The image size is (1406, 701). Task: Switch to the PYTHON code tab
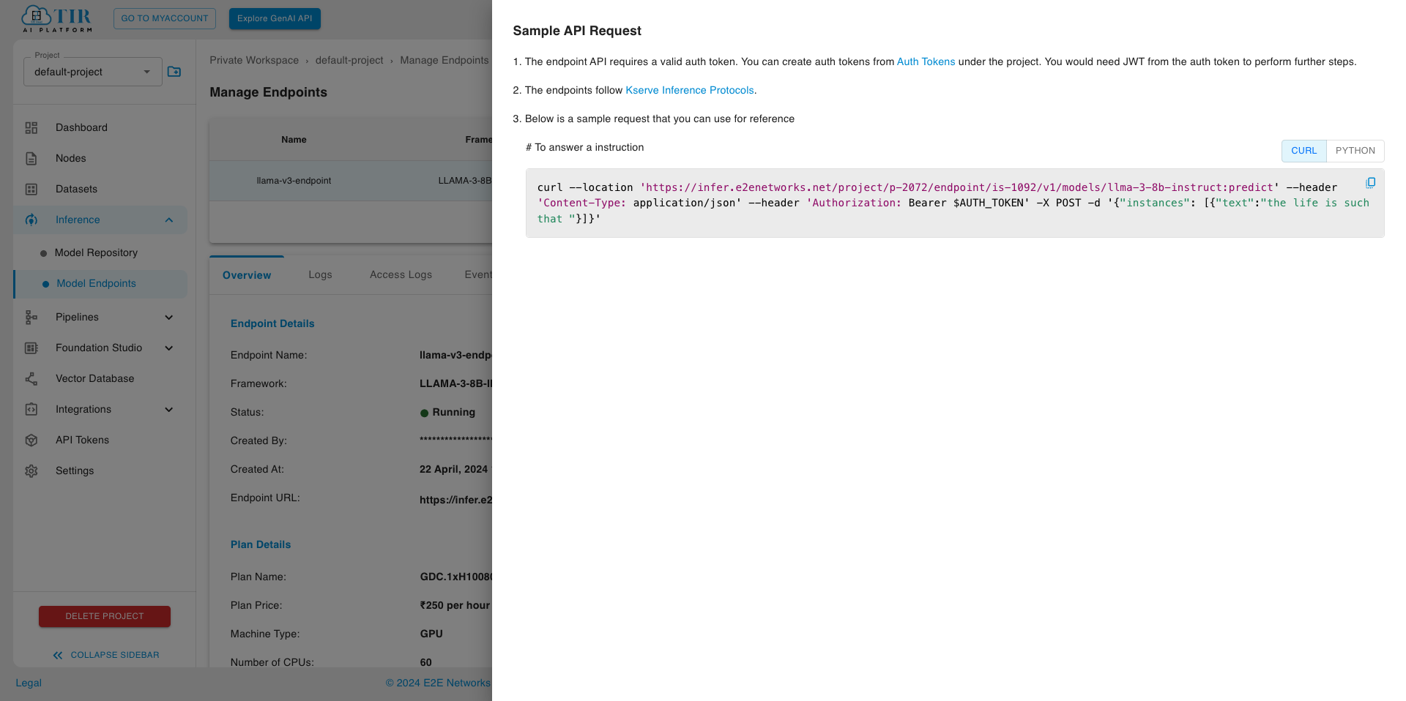click(1355, 151)
